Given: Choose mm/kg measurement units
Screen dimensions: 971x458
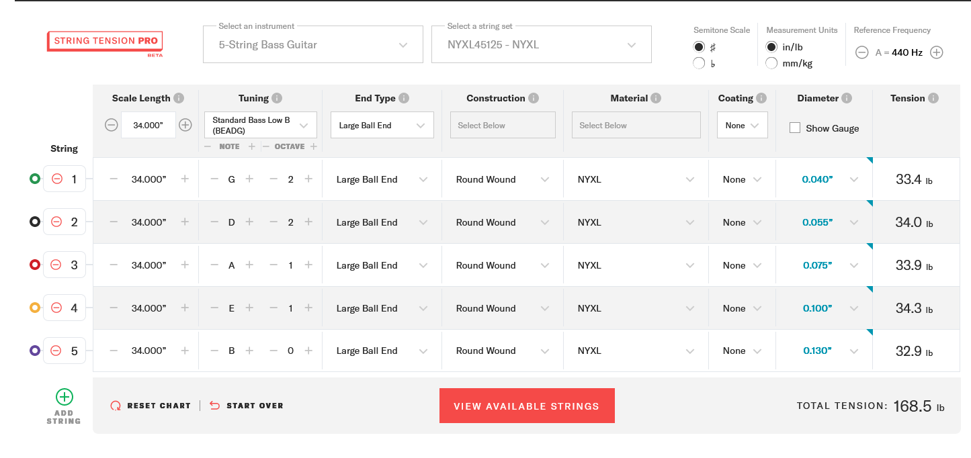Looking at the screenshot, I should (772, 63).
